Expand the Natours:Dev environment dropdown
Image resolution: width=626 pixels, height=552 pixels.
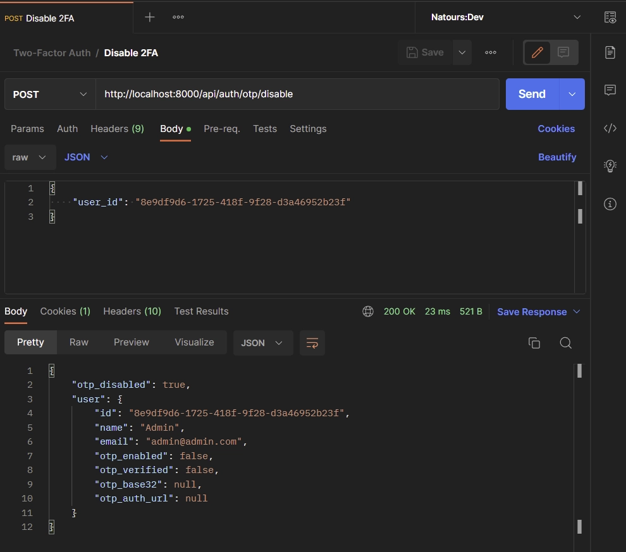tap(577, 17)
